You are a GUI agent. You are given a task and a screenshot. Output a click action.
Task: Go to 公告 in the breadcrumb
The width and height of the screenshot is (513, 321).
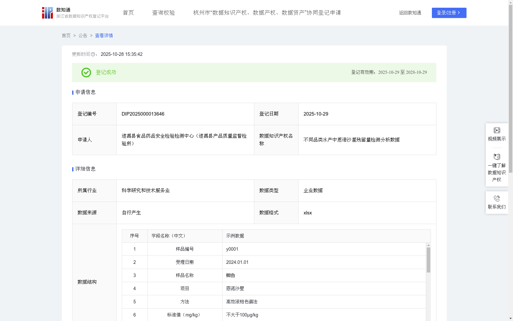pyautogui.click(x=83, y=36)
